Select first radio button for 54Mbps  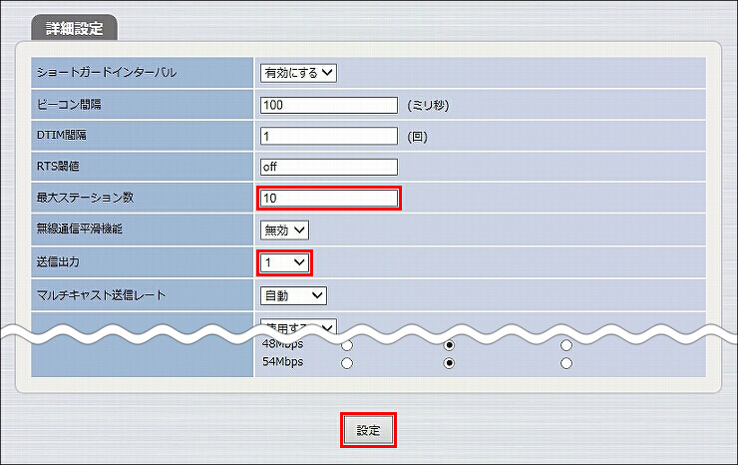(x=347, y=363)
